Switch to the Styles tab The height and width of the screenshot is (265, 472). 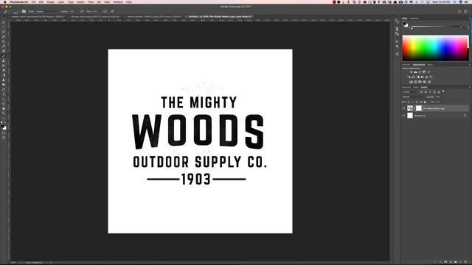coord(430,65)
